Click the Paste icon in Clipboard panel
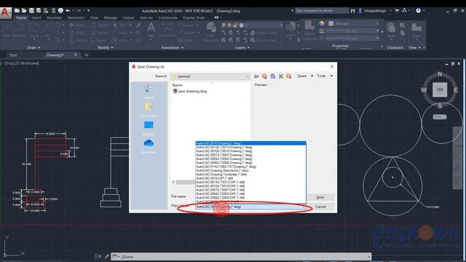Screen dimensions: 466x262 (x=391, y=31)
